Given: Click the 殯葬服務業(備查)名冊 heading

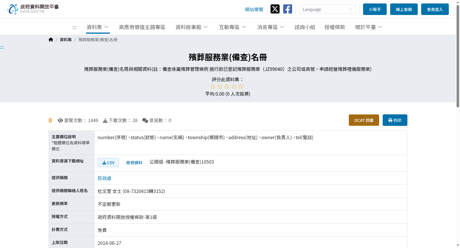Looking at the screenshot, I should tap(228, 57).
